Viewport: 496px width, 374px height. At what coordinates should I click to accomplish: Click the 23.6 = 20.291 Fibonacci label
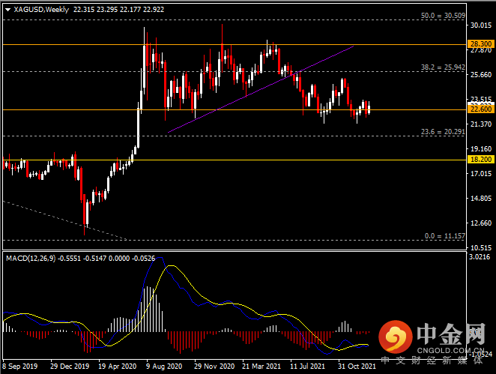pyautogui.click(x=443, y=132)
